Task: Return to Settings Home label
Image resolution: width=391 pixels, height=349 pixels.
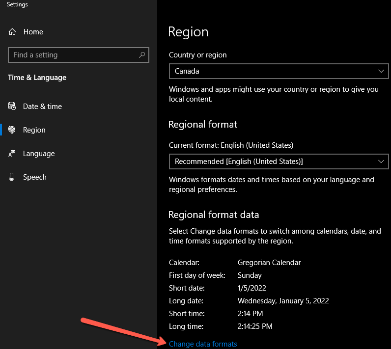Action: pyautogui.click(x=33, y=32)
